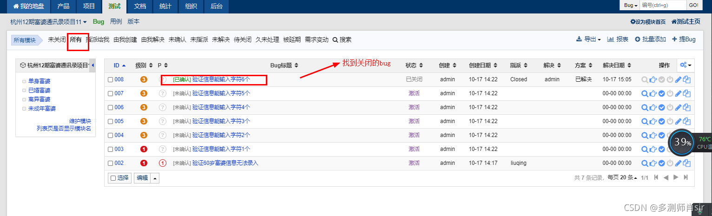Screen dimensions: 712x216
Task: Open bug title 验证60岁富婆信息无法录入
Action: point(225,163)
